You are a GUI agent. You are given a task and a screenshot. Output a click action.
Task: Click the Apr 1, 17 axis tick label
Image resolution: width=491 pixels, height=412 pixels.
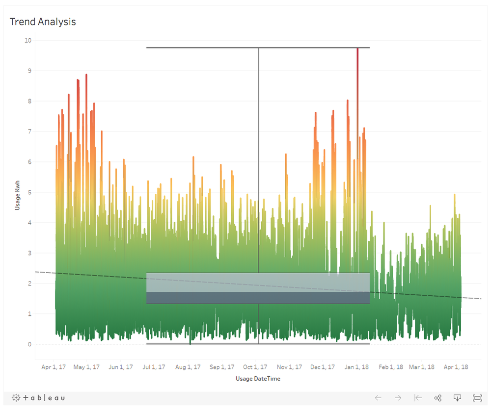54,367
